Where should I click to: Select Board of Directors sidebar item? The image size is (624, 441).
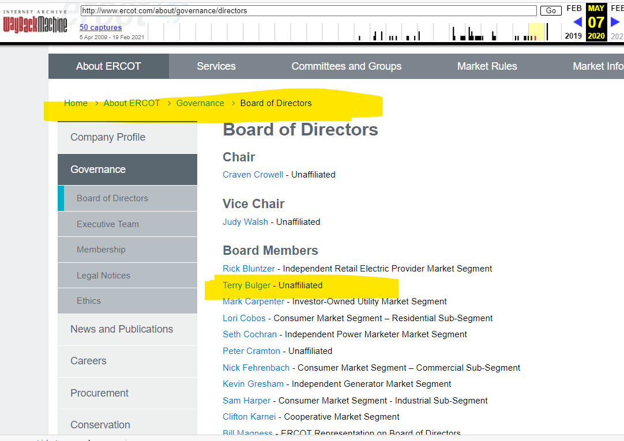[x=127, y=198]
